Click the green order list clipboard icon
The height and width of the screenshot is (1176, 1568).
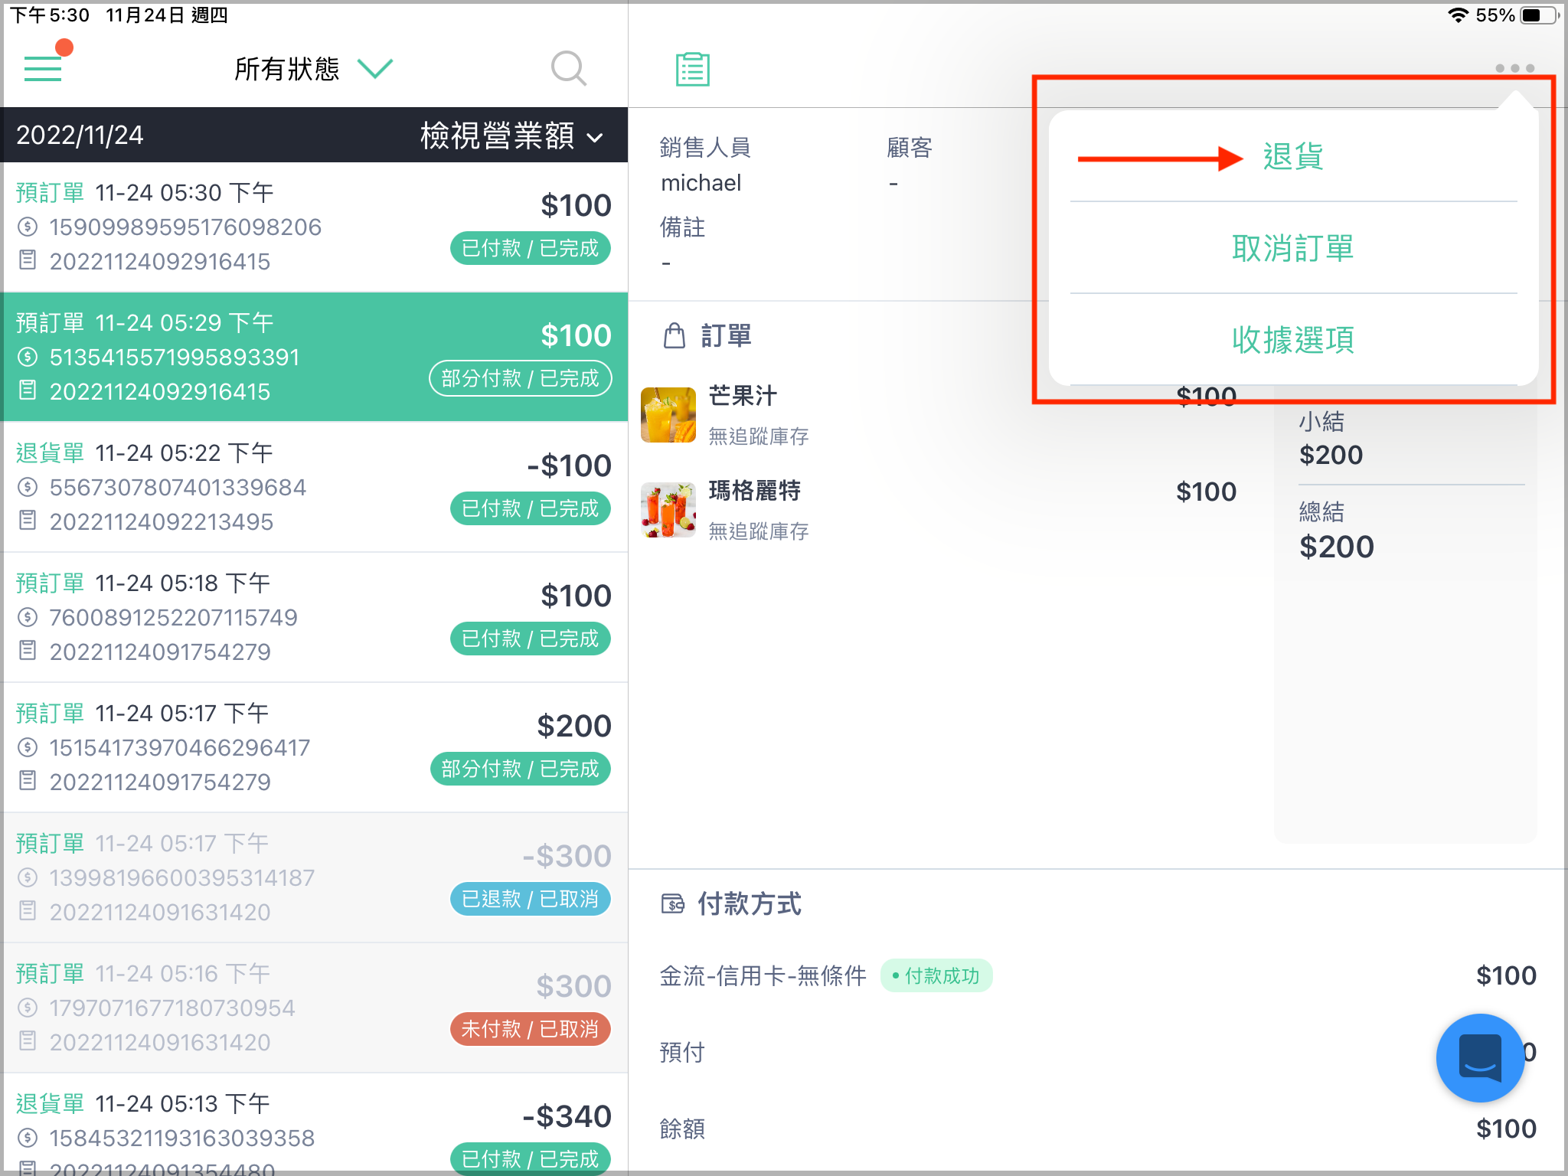tap(692, 69)
